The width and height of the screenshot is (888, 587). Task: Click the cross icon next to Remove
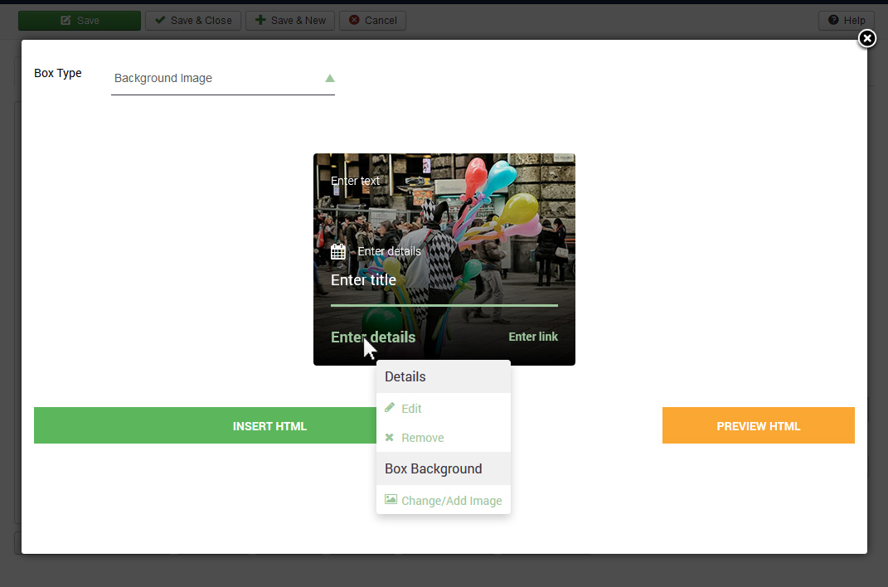389,437
